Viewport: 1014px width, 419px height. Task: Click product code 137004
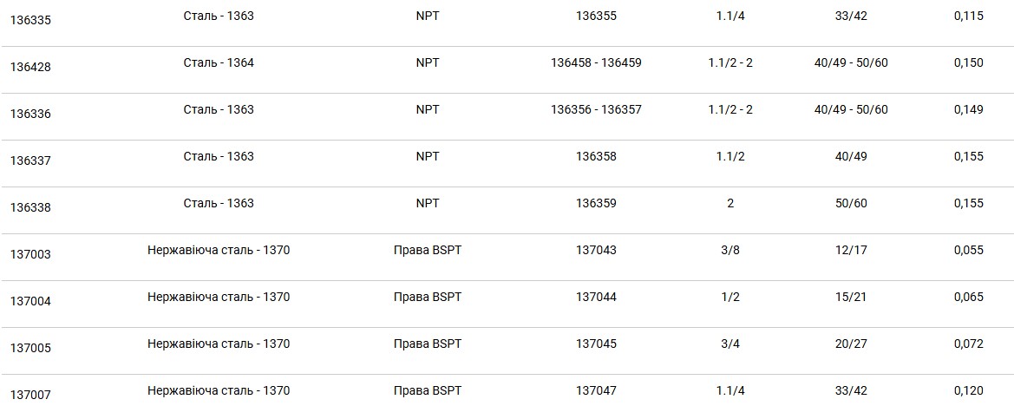point(30,301)
